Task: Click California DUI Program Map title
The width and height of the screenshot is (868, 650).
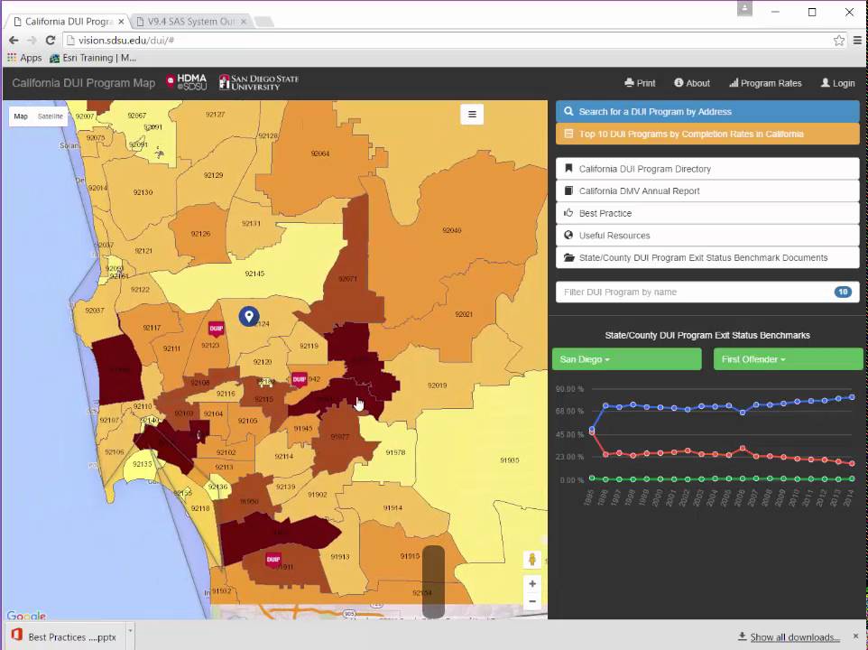Action: pyautogui.click(x=84, y=83)
